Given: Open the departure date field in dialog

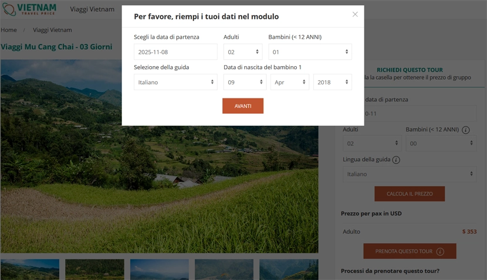Looking at the screenshot, I should point(175,52).
